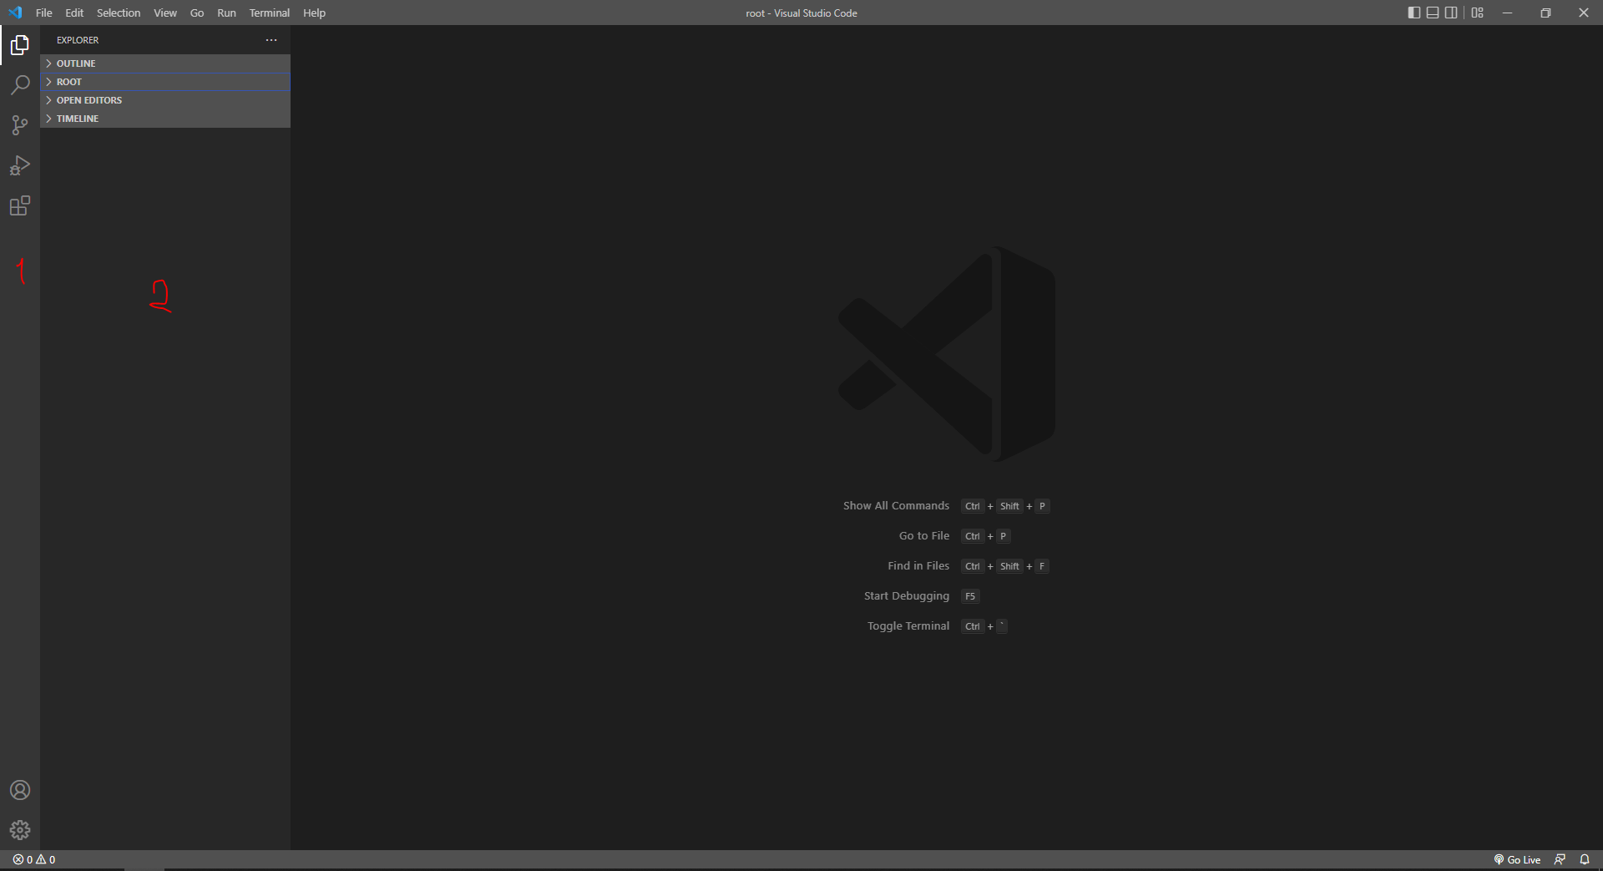This screenshot has width=1603, height=871.
Task: Click the VS Code logo in title bar
Action: point(15,13)
